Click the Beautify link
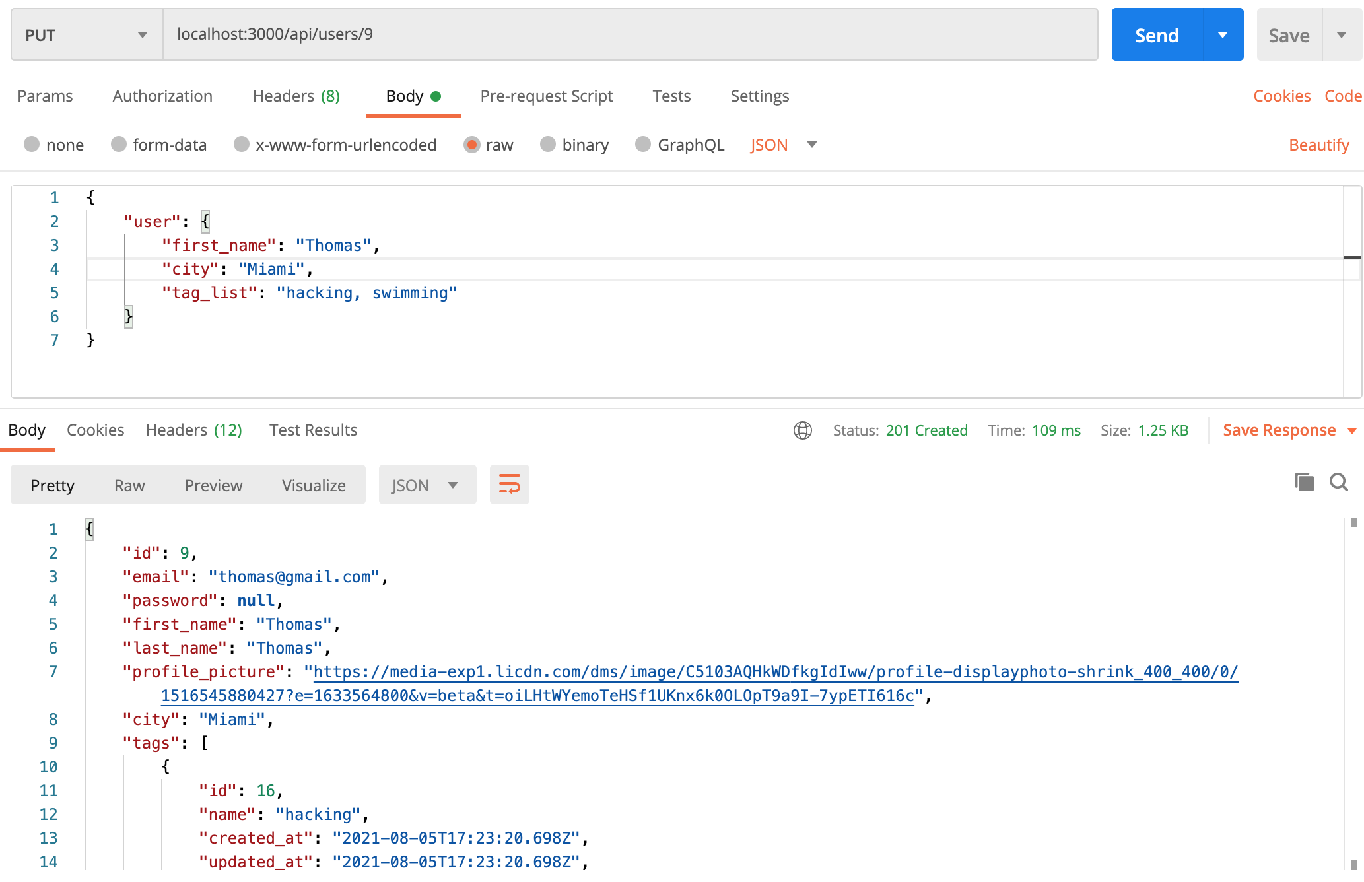Screen dimensions: 1364x882 coord(1318,145)
